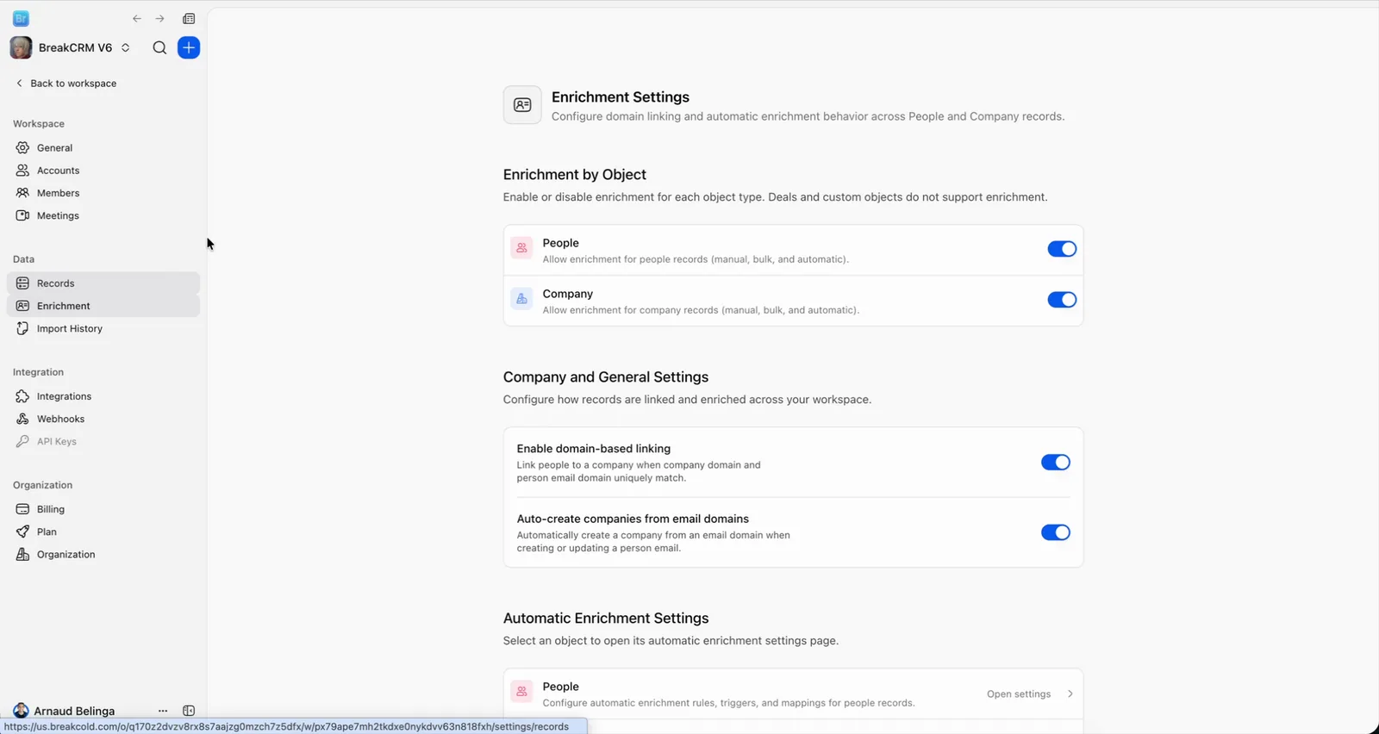This screenshot has width=1379, height=734.
Task: Click the Enrichment sidebar icon
Action: [x=22, y=306]
